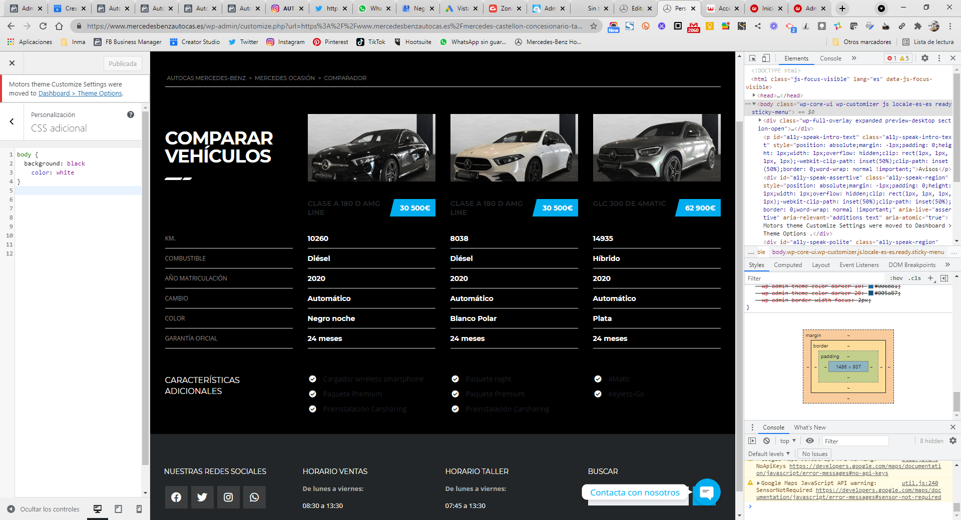Switch to the Elements DevTools tab

point(796,58)
